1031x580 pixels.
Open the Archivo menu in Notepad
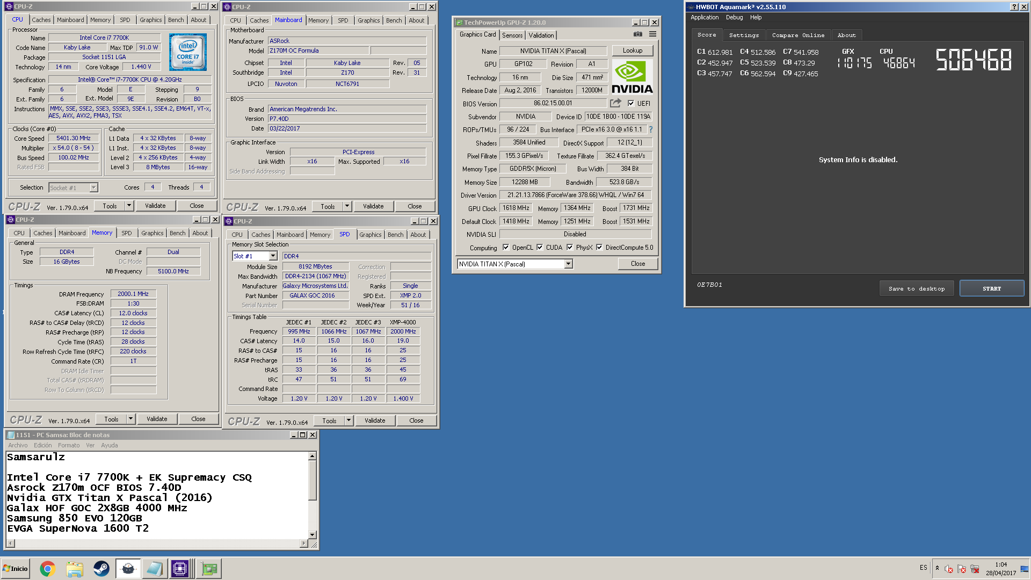click(x=18, y=445)
